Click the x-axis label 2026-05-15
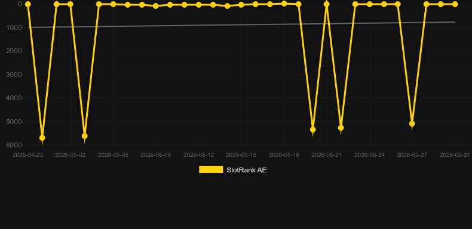The width and height of the screenshot is (472, 229). point(241,155)
